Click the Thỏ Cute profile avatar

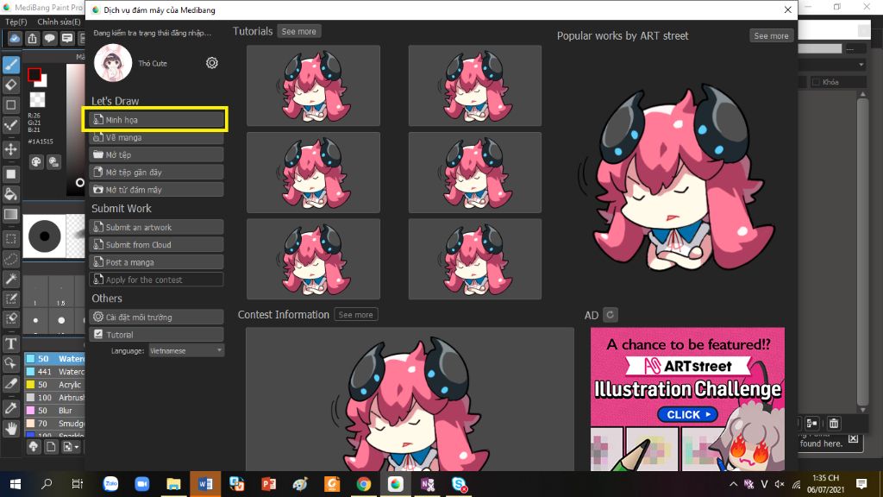[x=113, y=62]
